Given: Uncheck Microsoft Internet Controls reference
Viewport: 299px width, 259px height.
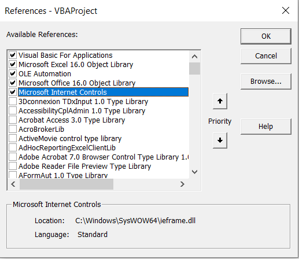Looking at the screenshot, I should coord(13,92).
